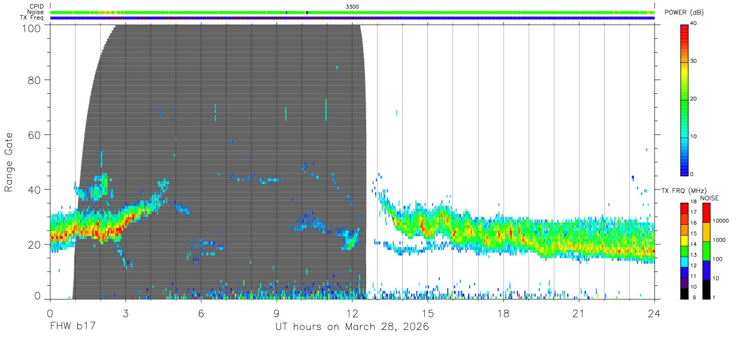
Task: Click the x-axis tick label '18'
Action: pos(503,314)
